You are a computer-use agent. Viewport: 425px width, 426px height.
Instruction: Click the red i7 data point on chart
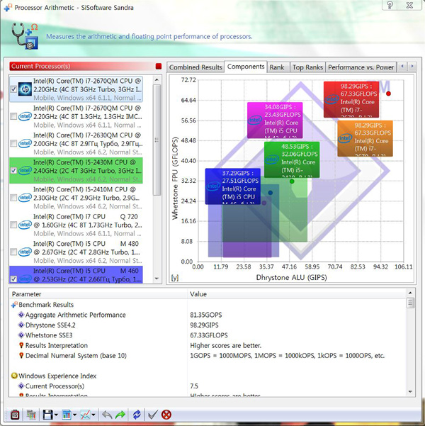(x=388, y=94)
